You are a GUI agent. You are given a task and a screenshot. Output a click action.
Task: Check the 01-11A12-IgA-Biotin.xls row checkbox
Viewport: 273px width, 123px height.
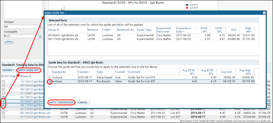point(3,117)
